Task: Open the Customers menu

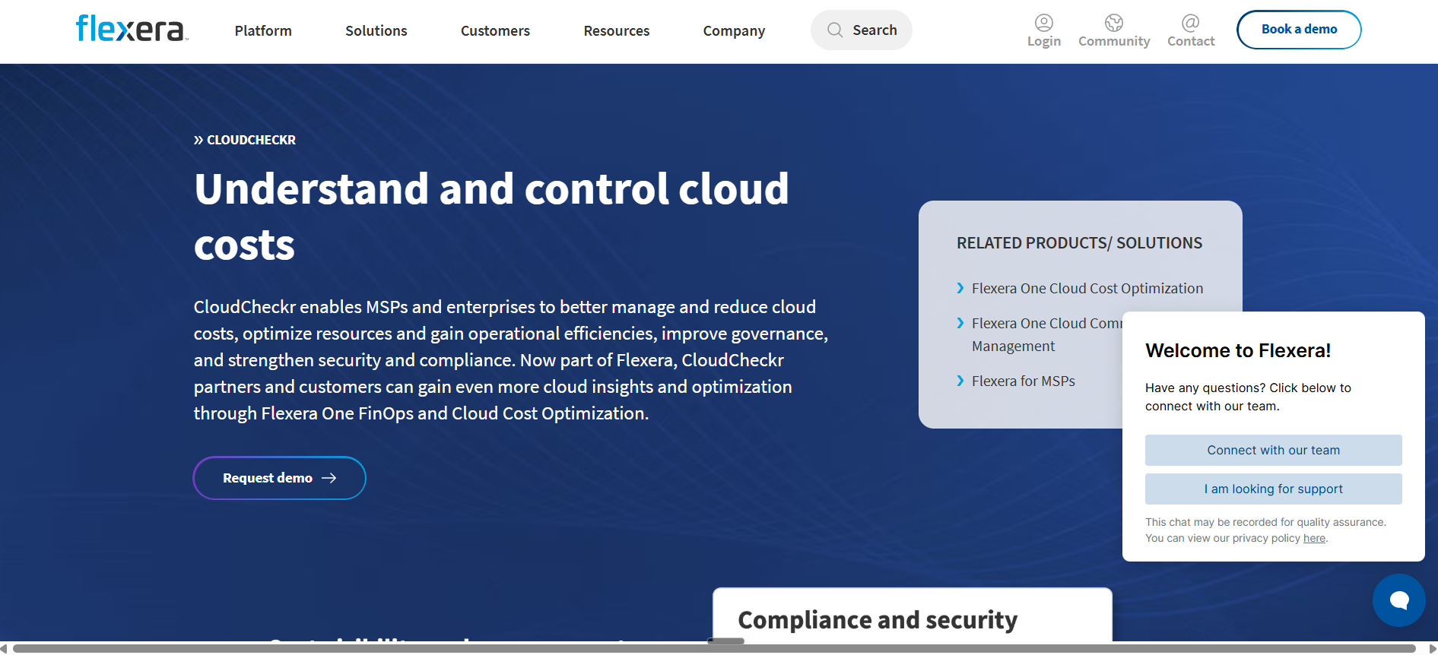Action: (495, 30)
